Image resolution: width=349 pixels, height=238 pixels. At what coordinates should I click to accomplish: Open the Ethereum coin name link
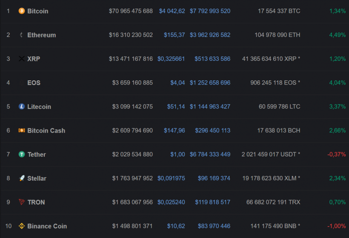[x=42, y=35]
